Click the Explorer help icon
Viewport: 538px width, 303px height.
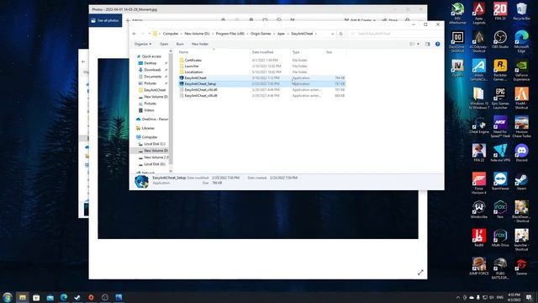click(x=437, y=44)
